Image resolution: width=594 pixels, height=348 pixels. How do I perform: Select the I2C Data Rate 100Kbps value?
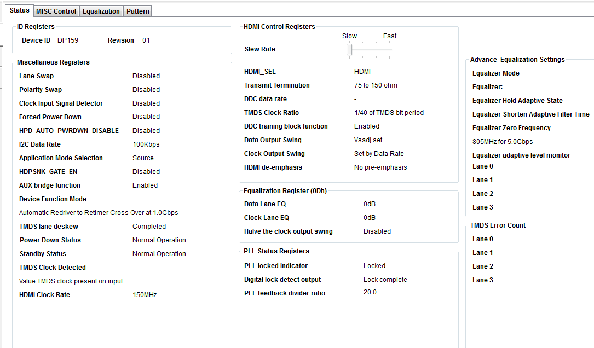click(147, 144)
